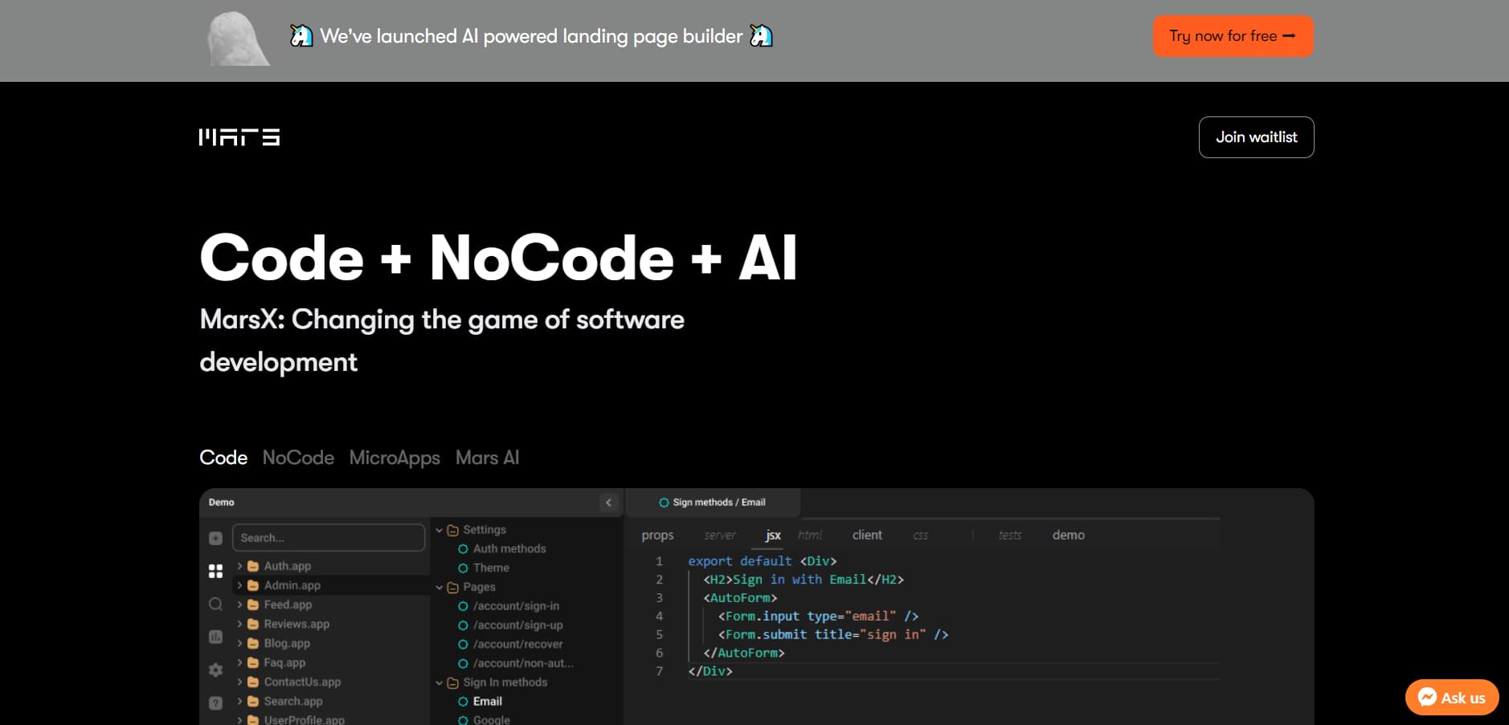
Task: Open the settings gear icon in sidebar
Action: tap(215, 670)
